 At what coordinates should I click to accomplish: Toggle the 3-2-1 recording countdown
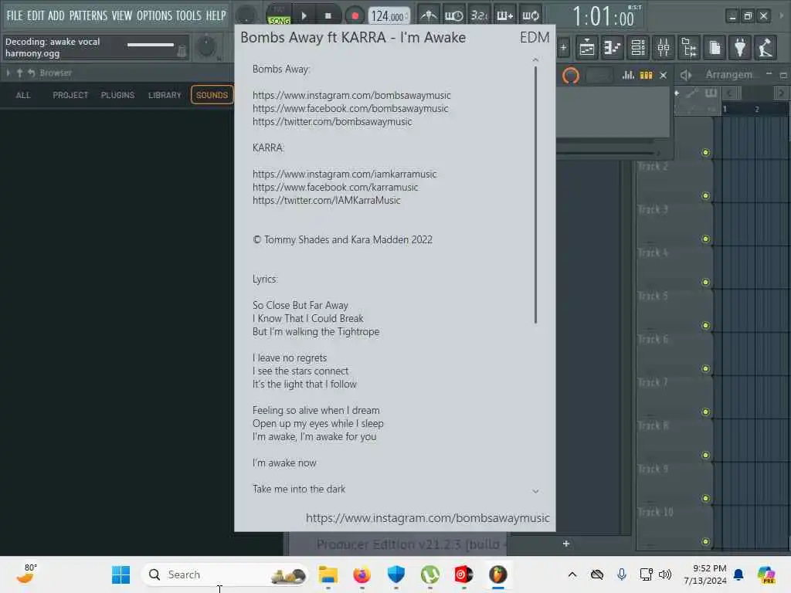click(479, 15)
